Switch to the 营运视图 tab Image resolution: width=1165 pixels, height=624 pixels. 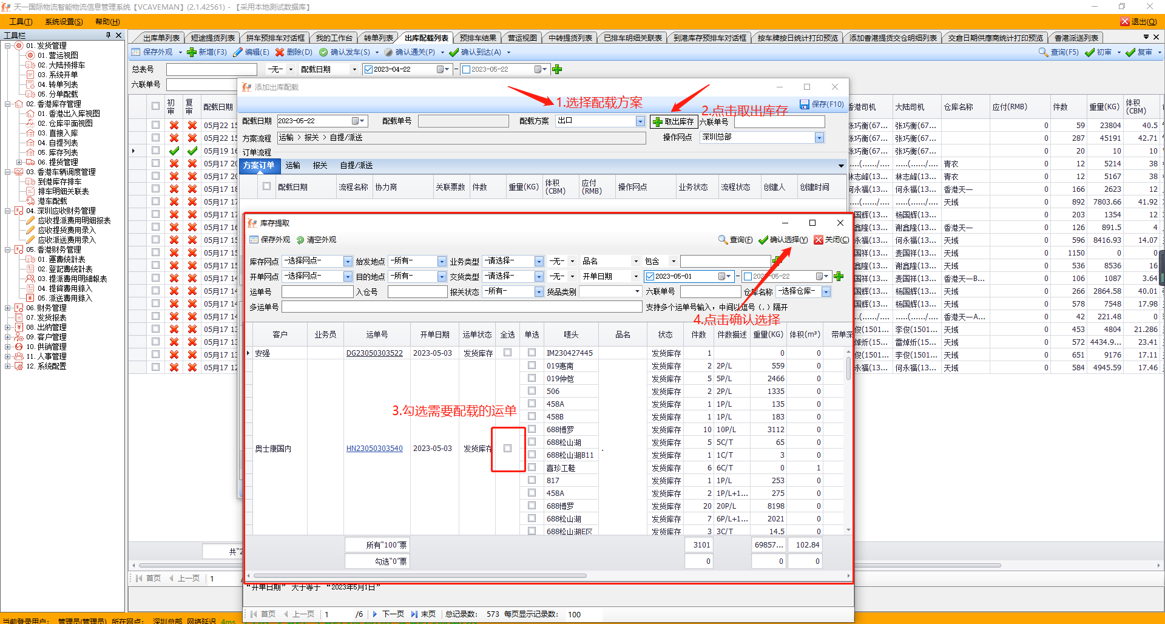point(522,38)
